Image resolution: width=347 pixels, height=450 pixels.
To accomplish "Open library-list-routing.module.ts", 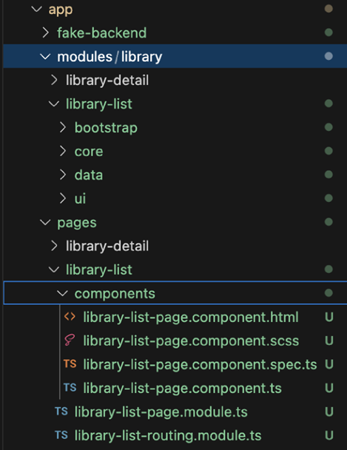I will 168,436.
